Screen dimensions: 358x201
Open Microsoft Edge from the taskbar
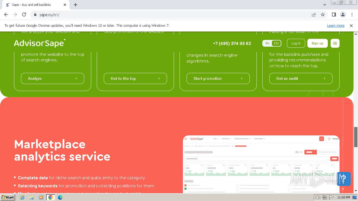point(60,197)
